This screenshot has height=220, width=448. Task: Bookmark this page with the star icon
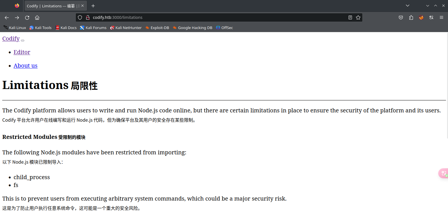coord(358,17)
